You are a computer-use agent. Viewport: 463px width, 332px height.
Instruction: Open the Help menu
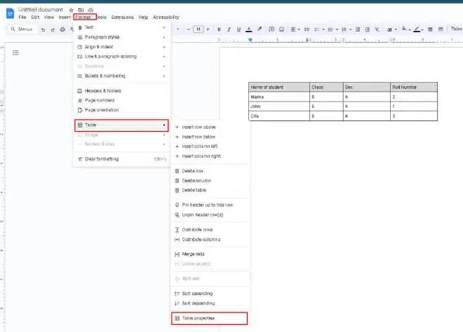pos(143,17)
